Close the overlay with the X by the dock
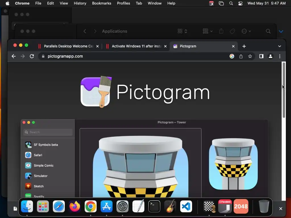The width and height of the screenshot is (291, 218). (x=280, y=209)
